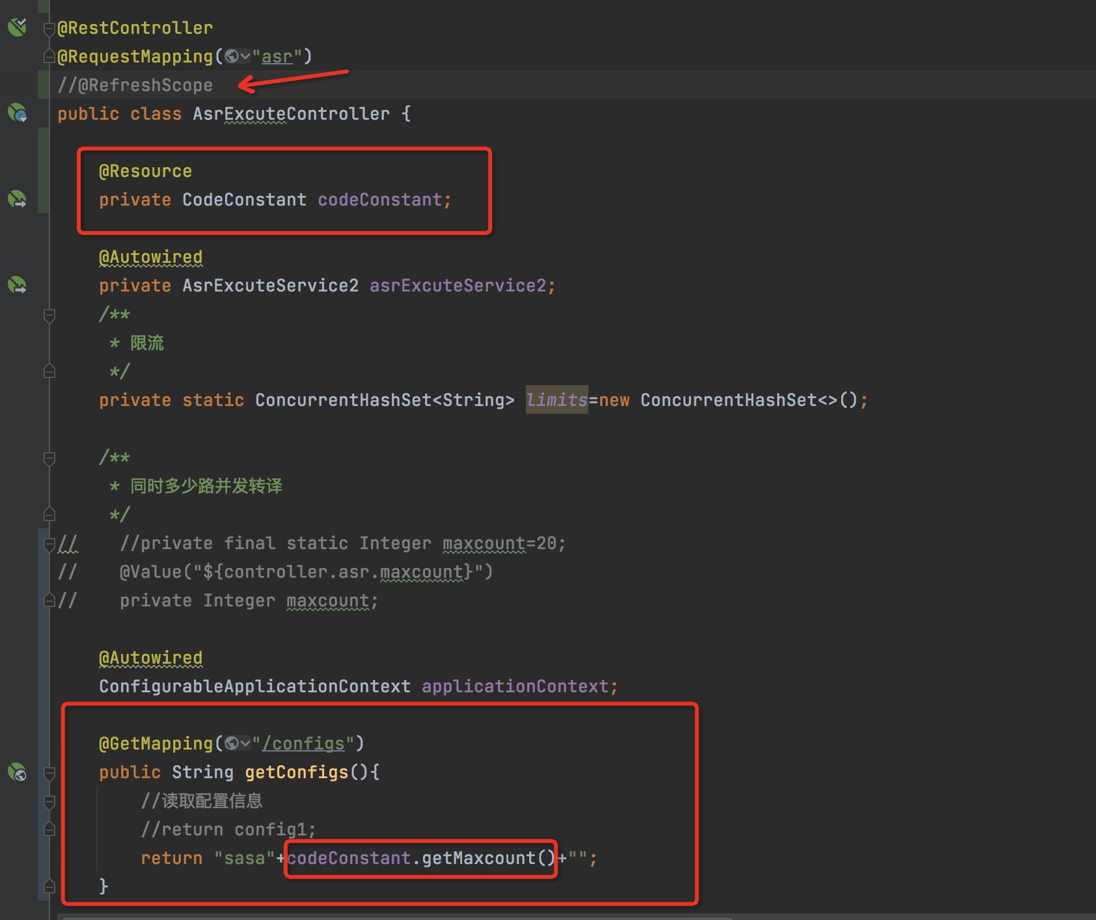This screenshot has height=920, width=1096.
Task: Click the ConcurrentHashSet<String> type
Action: tap(385, 400)
